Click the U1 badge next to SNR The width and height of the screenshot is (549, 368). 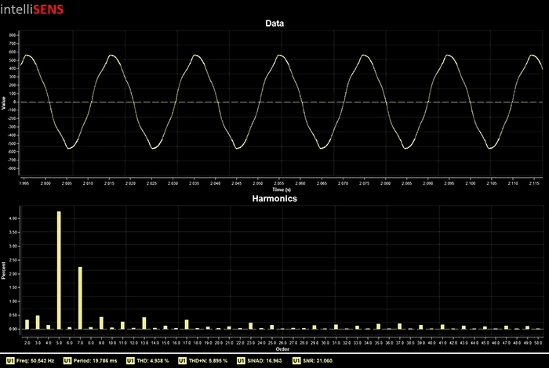[x=296, y=361]
